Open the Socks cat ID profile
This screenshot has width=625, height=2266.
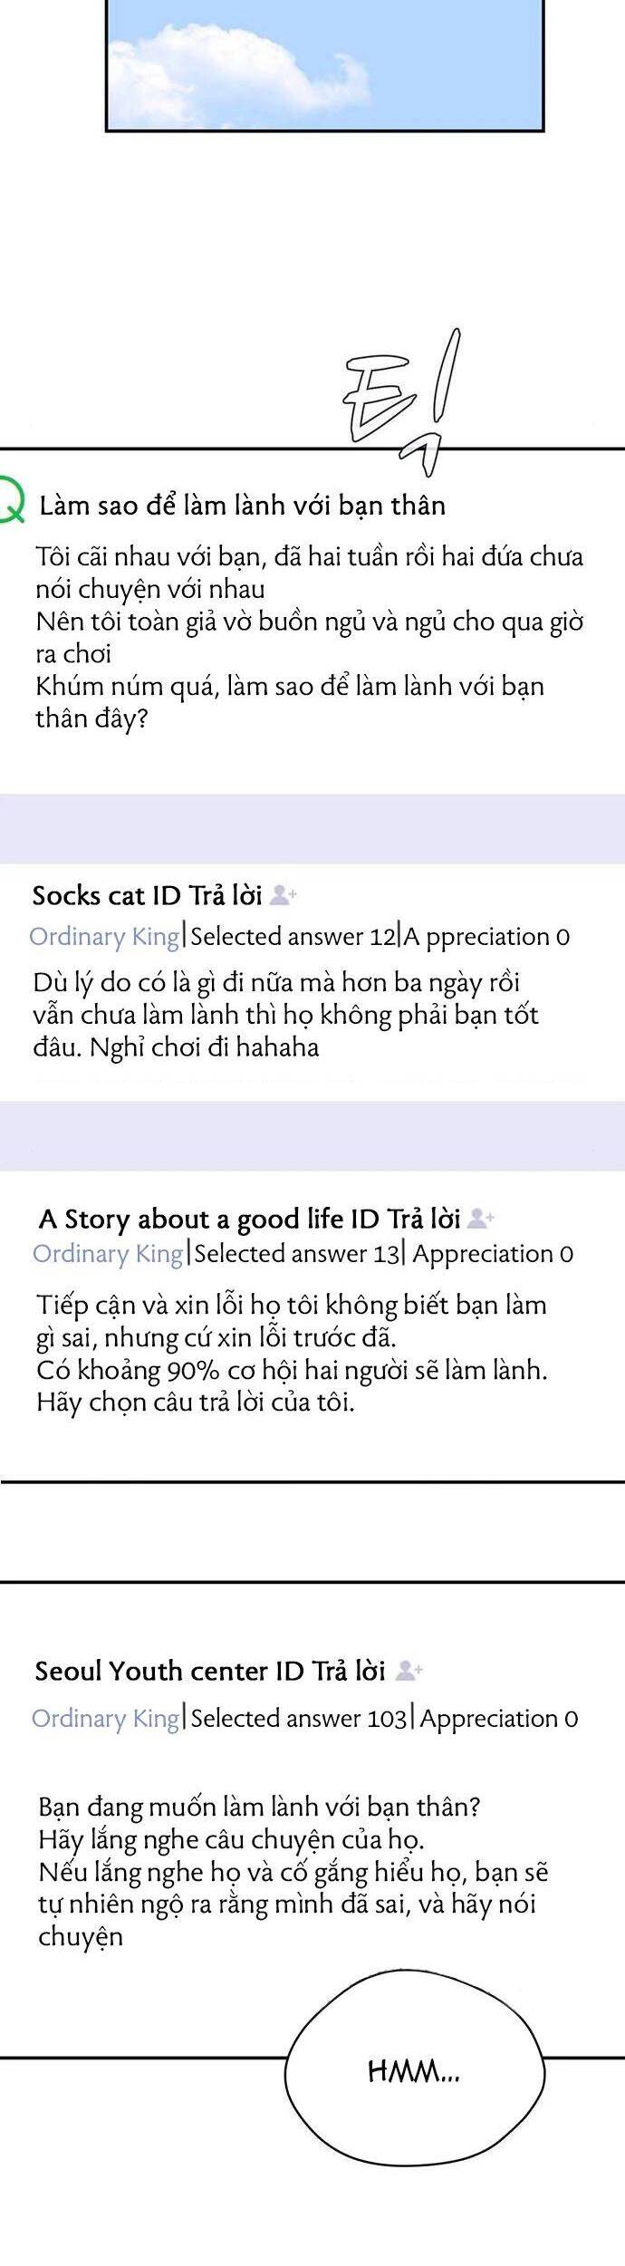coord(106,896)
